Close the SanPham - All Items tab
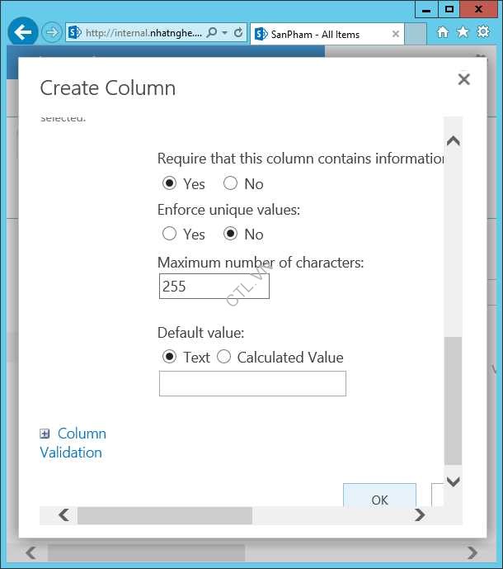503x569 pixels. click(x=396, y=34)
